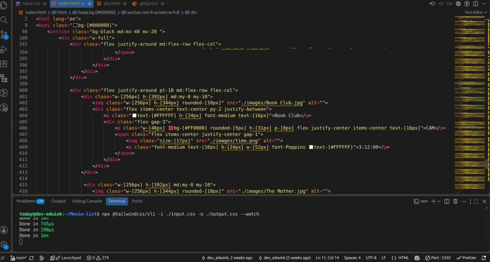Select the npm terminal instance
490x262 pixels.
[422, 201]
